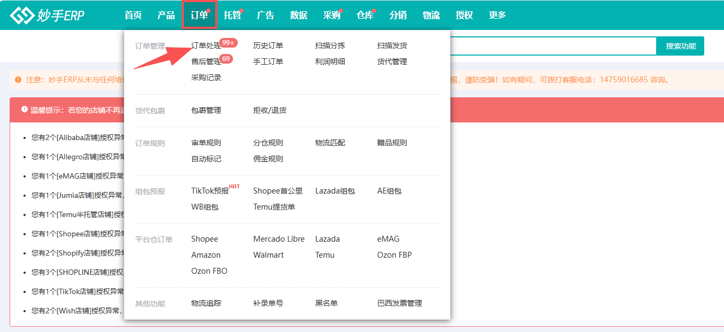Open 利润明细
The image size is (724, 332).
tap(330, 62)
